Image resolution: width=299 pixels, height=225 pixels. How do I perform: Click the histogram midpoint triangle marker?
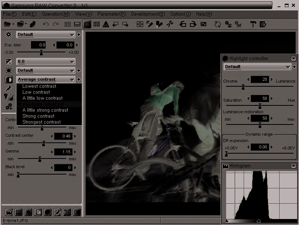(259, 221)
